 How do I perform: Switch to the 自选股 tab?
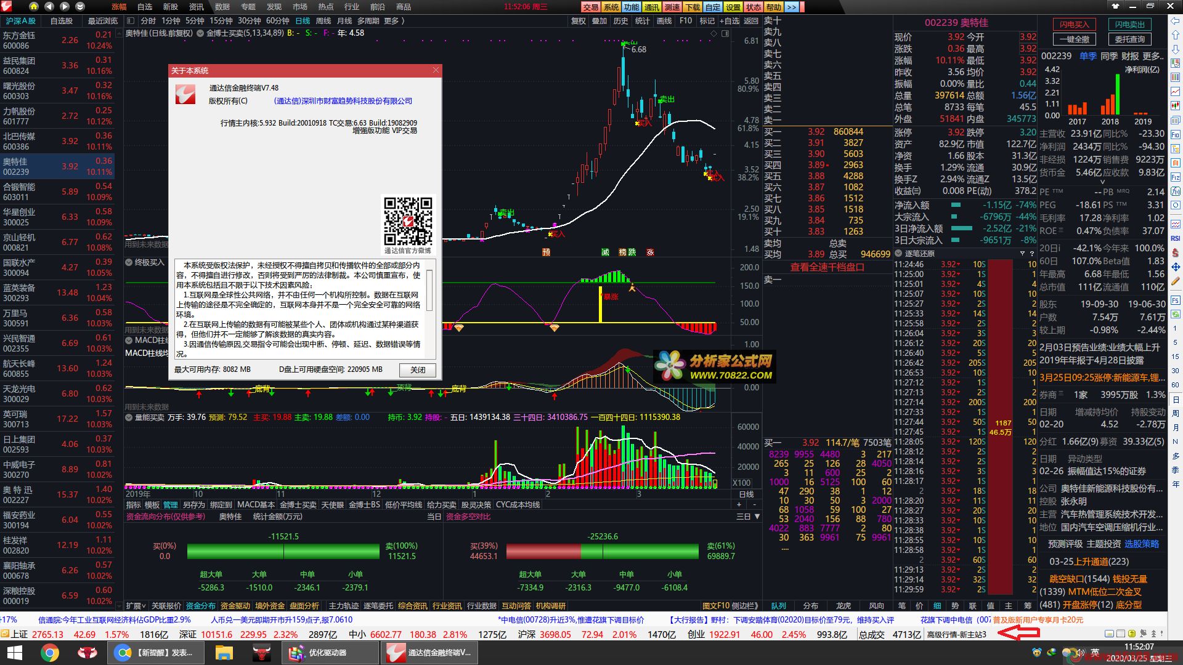(x=62, y=20)
